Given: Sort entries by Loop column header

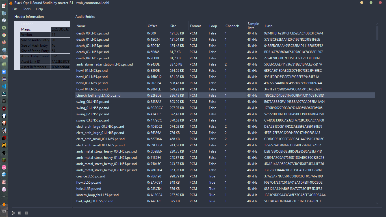Looking at the screenshot, I should coord(216,26).
